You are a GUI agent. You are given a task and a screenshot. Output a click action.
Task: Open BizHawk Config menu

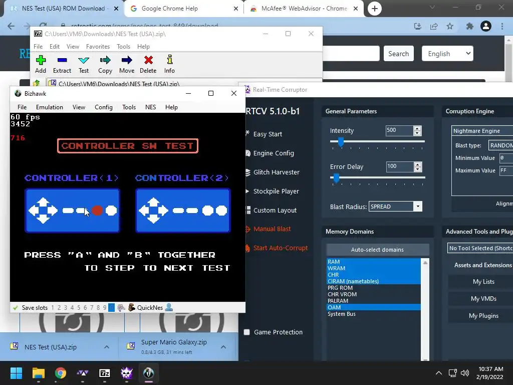pos(103,107)
